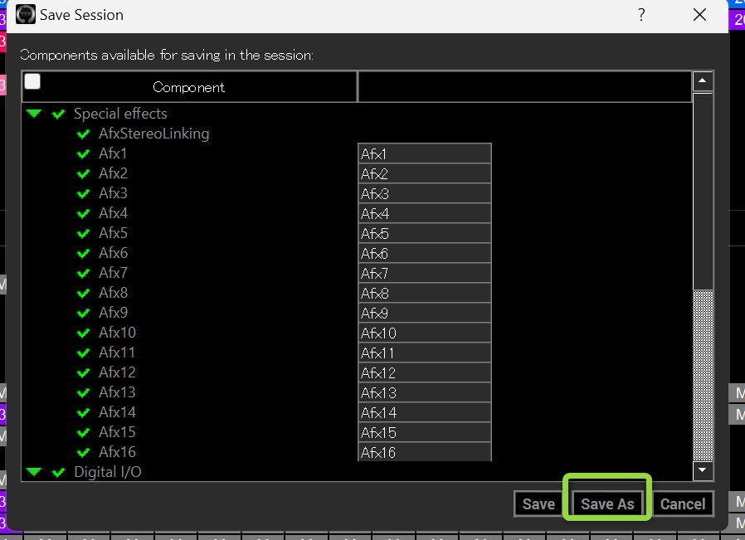Click the scrollbar down arrow

(703, 470)
